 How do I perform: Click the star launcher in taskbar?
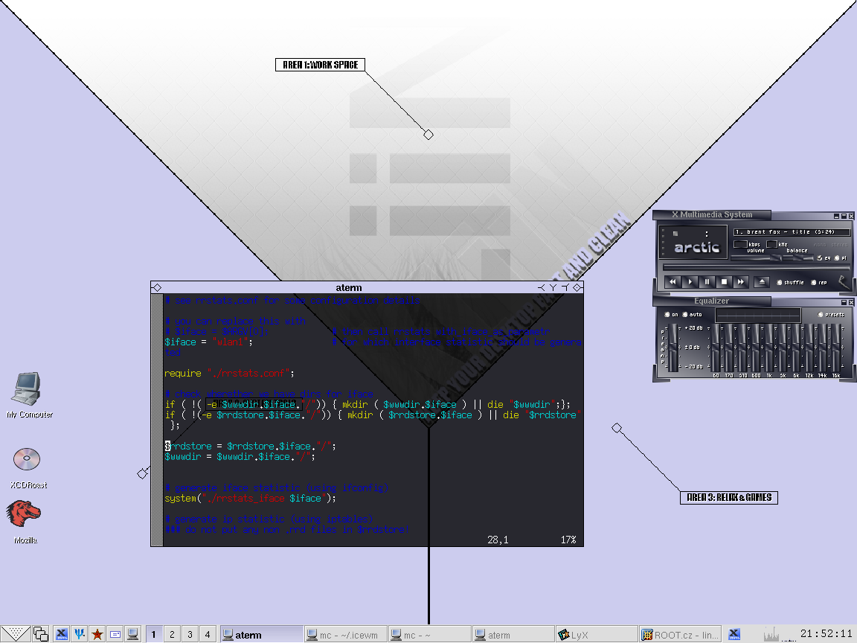coord(97,634)
